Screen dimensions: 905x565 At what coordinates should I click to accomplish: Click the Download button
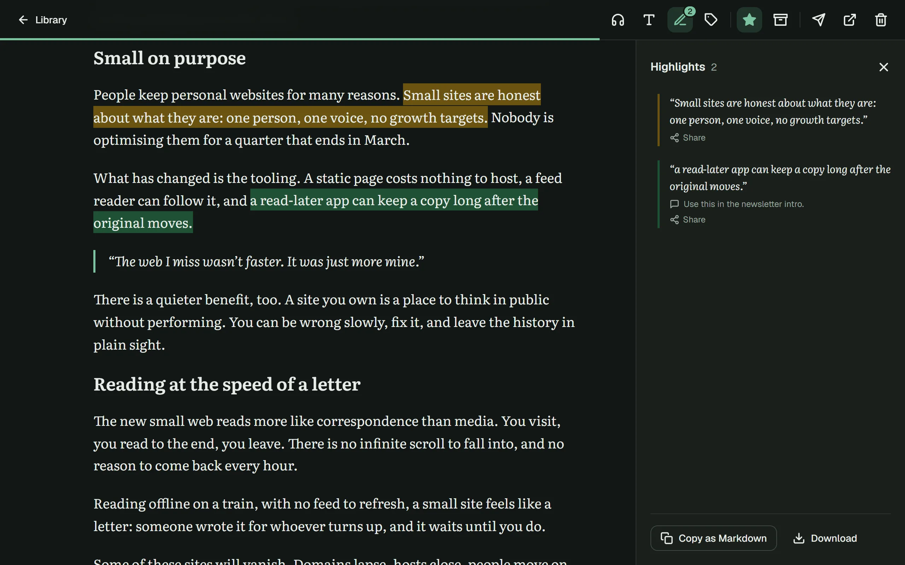825,538
